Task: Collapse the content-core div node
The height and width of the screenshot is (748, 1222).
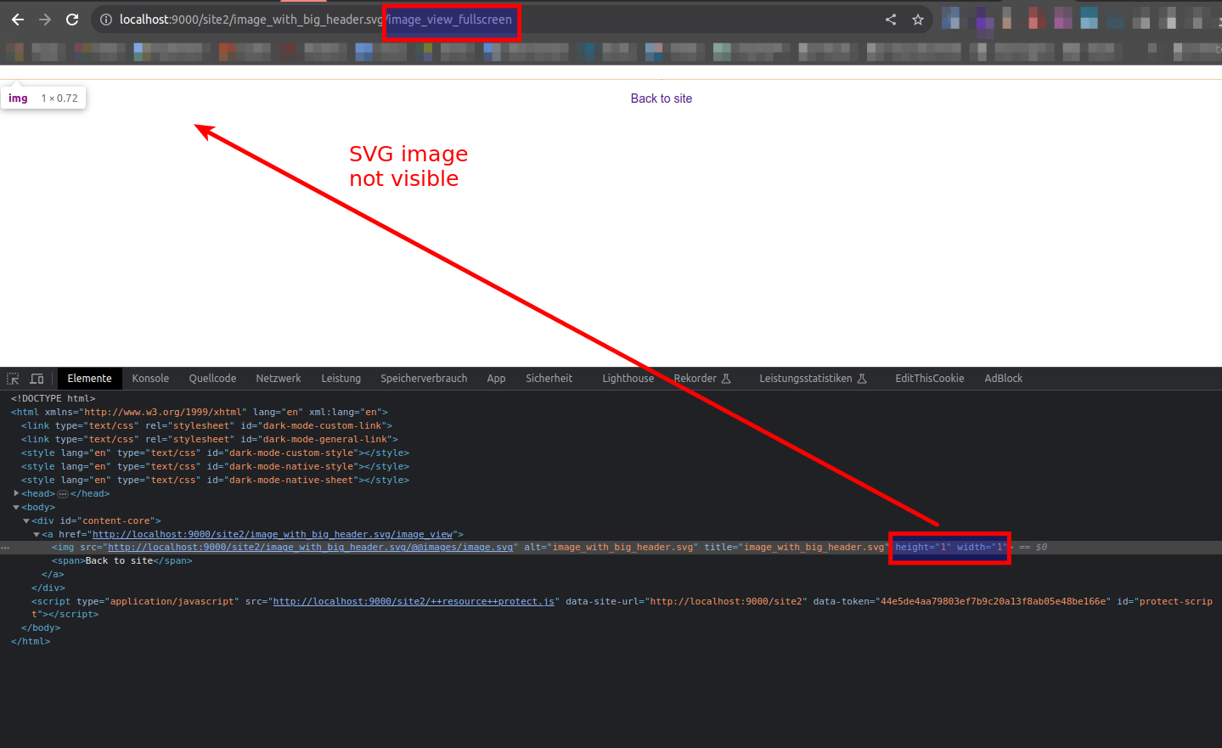Action: 25,520
